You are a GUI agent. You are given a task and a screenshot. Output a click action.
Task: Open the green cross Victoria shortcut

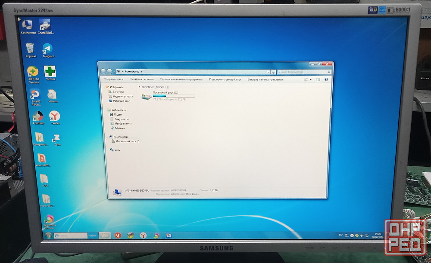50,72
